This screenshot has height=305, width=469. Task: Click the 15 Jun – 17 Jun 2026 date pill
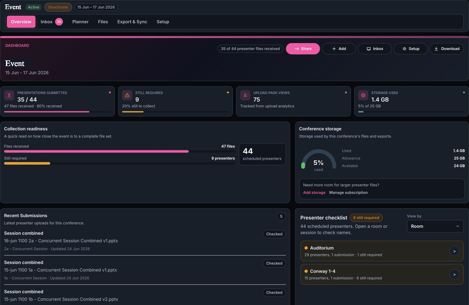coord(96,7)
